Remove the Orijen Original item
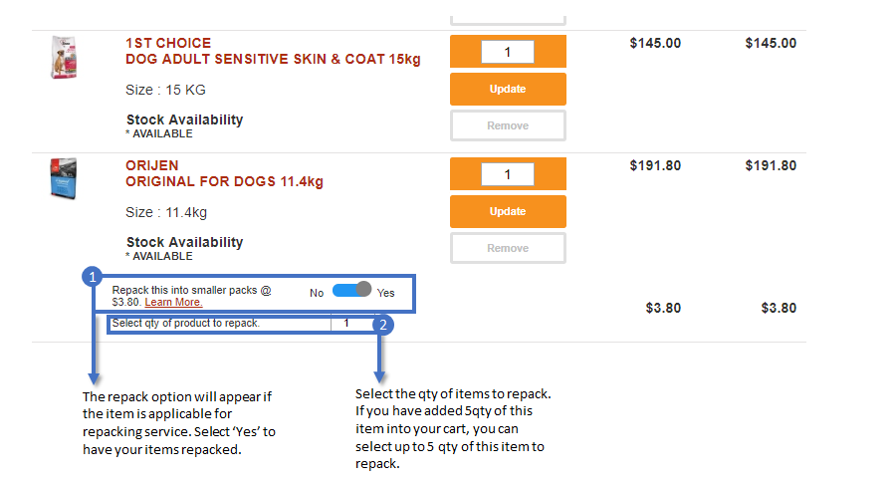896x481 pixels. 508,248
